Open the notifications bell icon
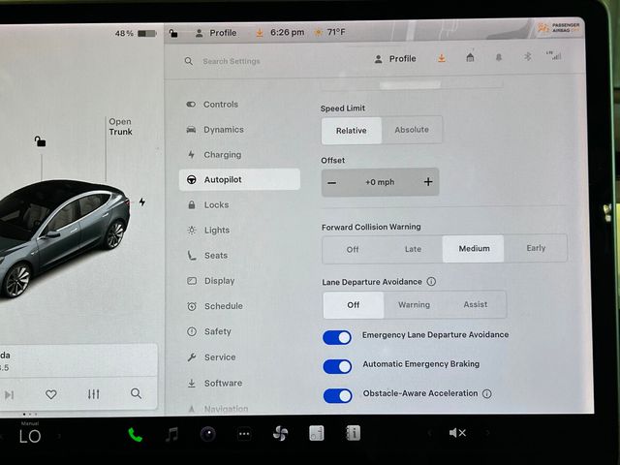The height and width of the screenshot is (465, 620). (499, 58)
